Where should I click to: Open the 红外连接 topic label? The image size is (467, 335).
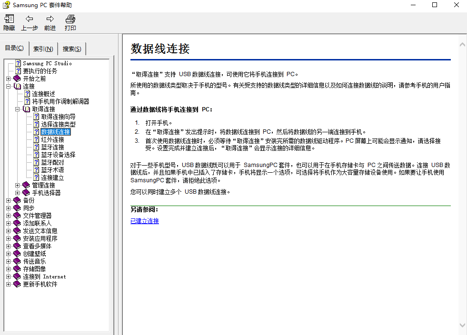53,139
